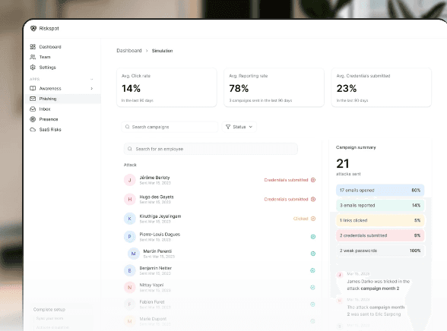This screenshot has width=447, height=331.
Task: Select the 1 links clicked bar
Action: pos(380,220)
